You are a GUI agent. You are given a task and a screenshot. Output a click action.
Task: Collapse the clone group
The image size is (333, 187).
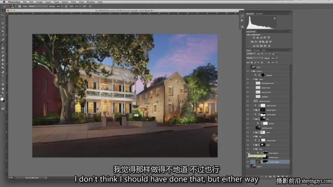(254, 79)
